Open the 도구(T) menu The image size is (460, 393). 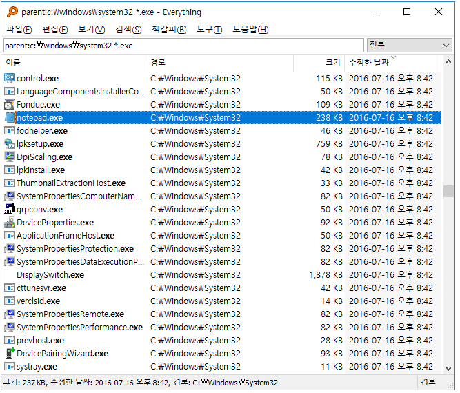point(210,30)
